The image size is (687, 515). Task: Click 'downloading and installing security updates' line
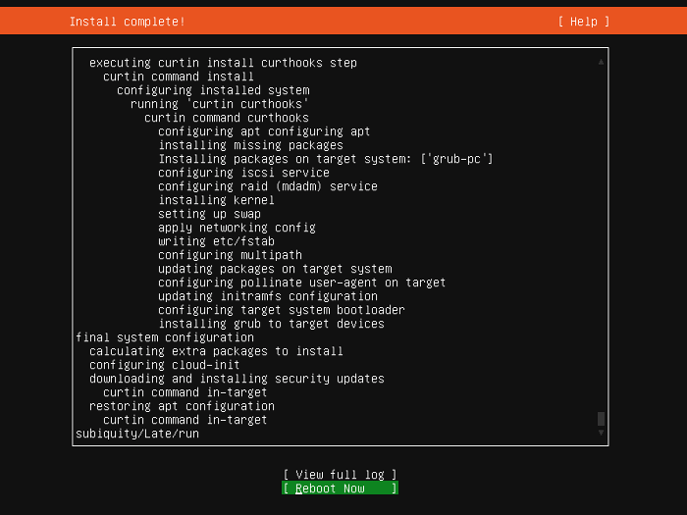click(x=237, y=379)
